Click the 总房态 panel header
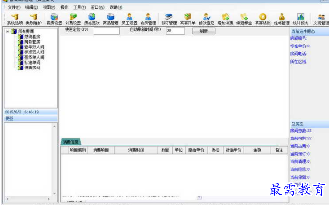The image size is (329, 205). click(309, 124)
